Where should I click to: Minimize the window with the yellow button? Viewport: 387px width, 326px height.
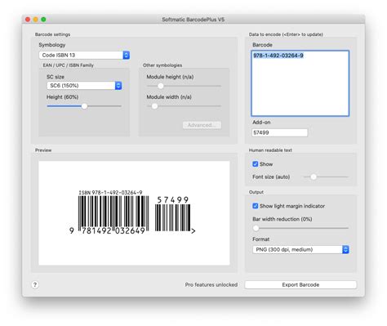[35, 20]
